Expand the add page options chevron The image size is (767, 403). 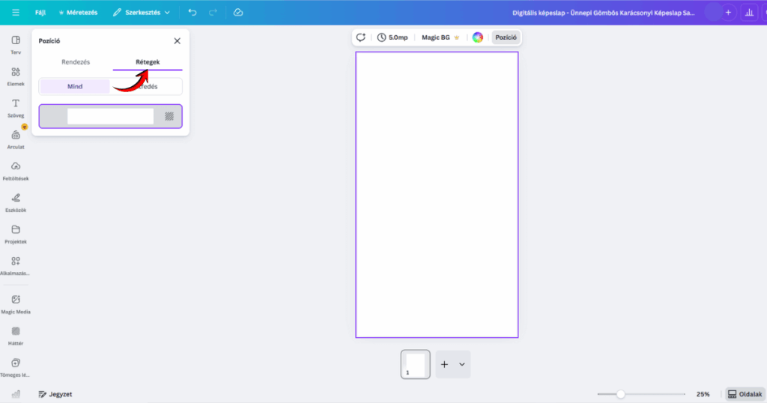coord(462,364)
